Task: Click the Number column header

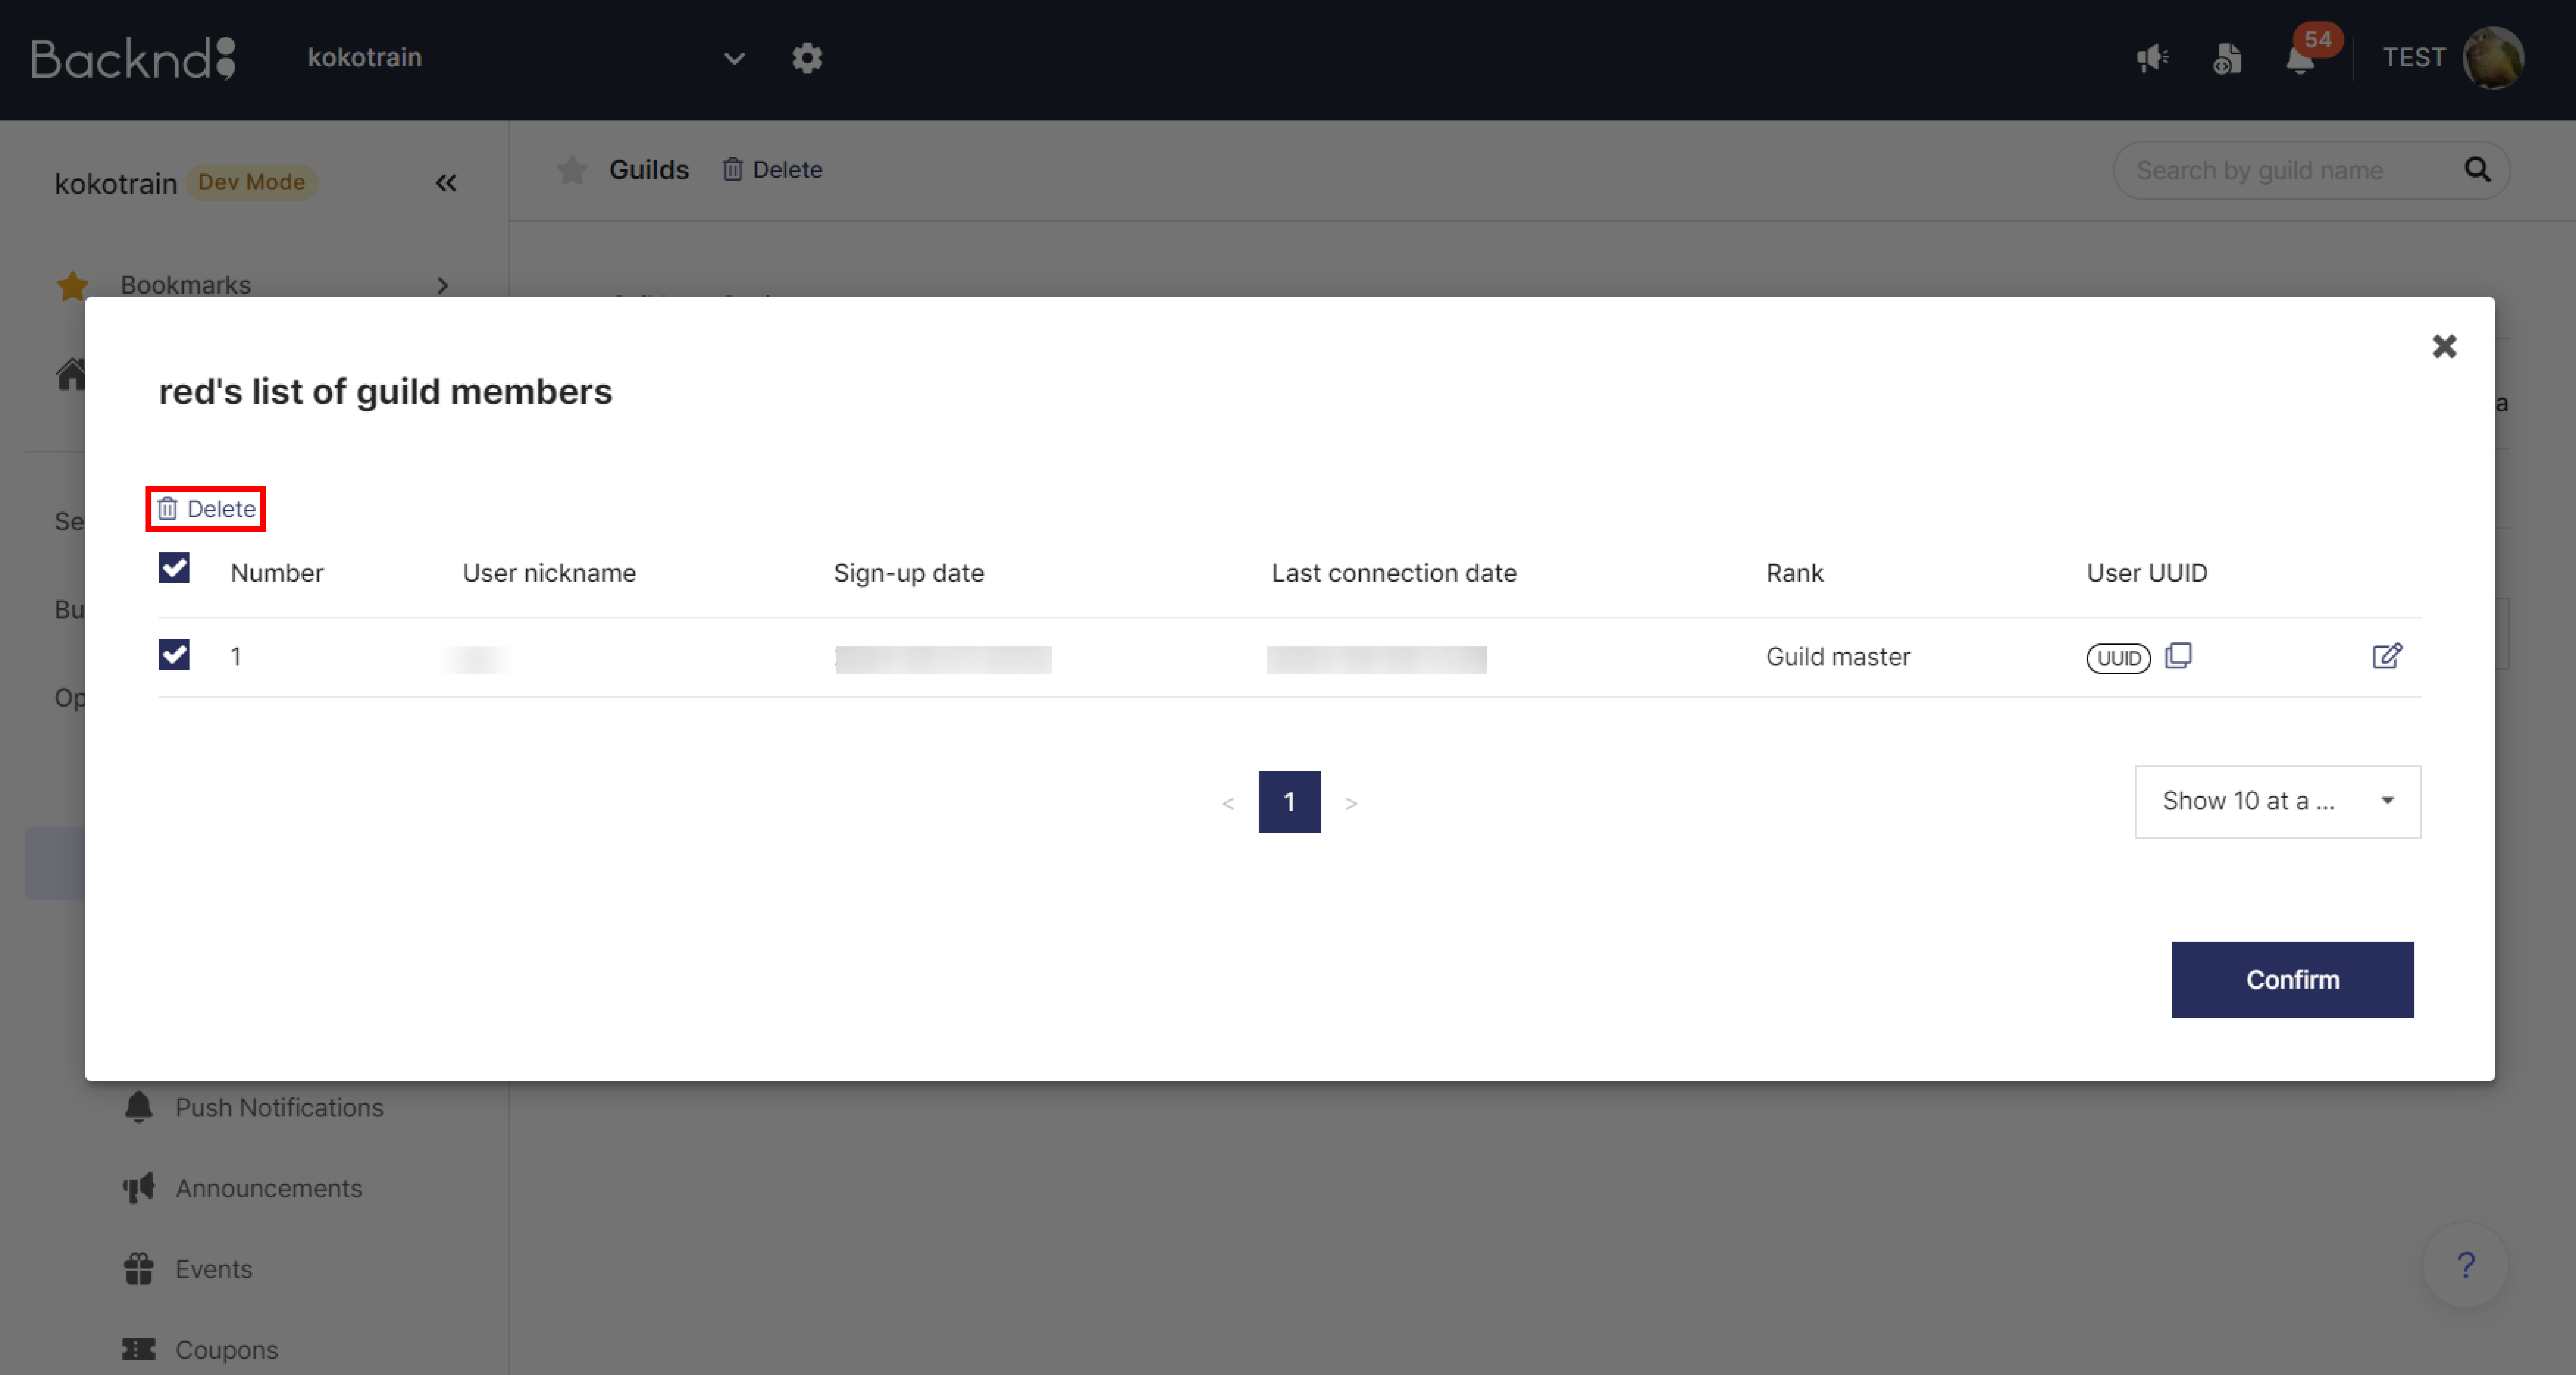Action: pos(277,573)
